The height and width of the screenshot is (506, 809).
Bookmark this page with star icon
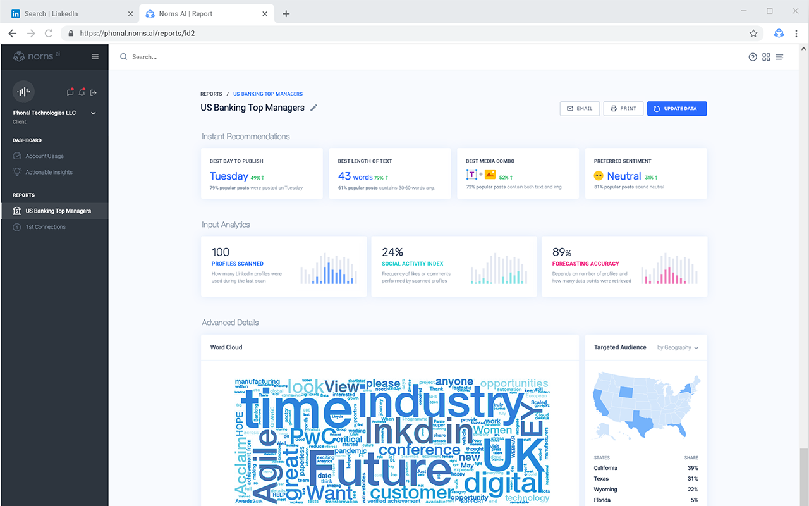753,33
